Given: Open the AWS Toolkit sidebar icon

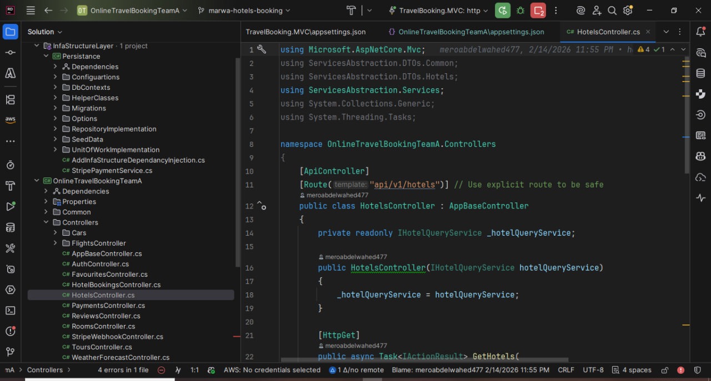Looking at the screenshot, I should (x=10, y=119).
